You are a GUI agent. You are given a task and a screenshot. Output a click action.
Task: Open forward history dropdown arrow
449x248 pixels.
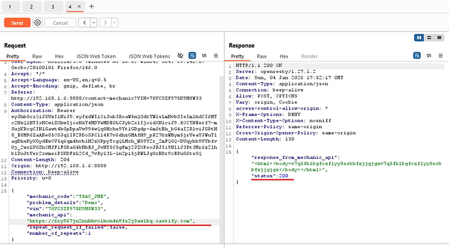115,22
